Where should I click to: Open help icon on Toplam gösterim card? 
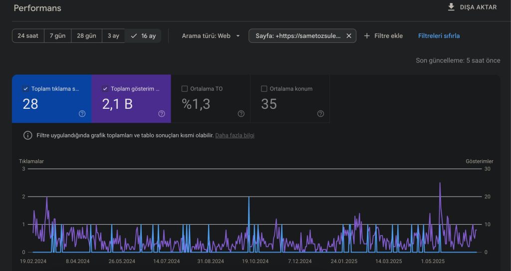[x=162, y=114]
